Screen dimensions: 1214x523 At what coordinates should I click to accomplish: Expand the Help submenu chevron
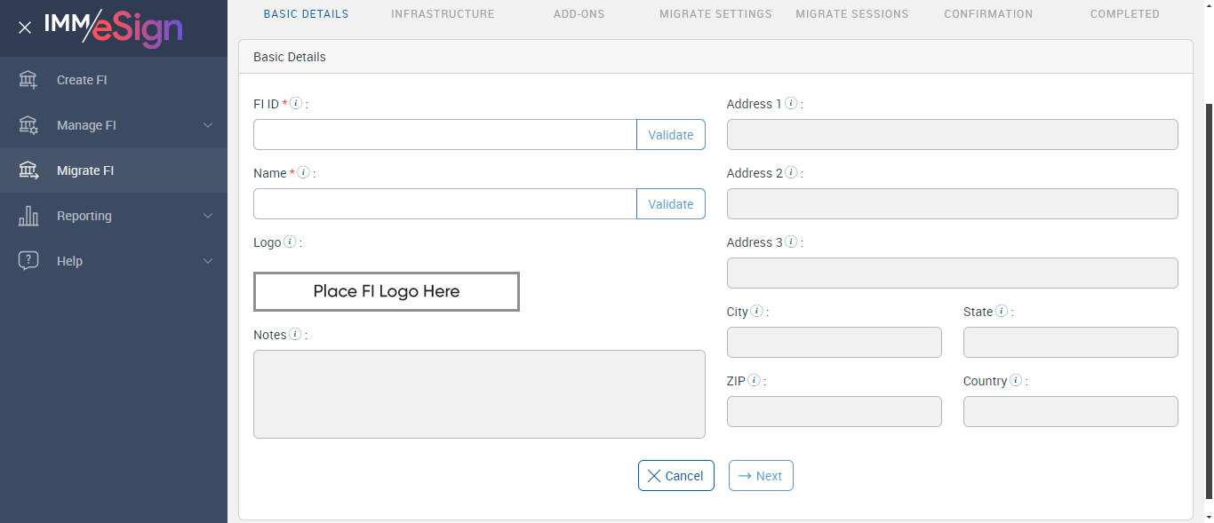tap(208, 261)
